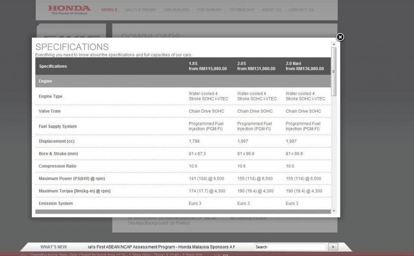This screenshot has width=414, height=256.
Task: Click the What's New news ticker headline
Action: tap(161, 247)
